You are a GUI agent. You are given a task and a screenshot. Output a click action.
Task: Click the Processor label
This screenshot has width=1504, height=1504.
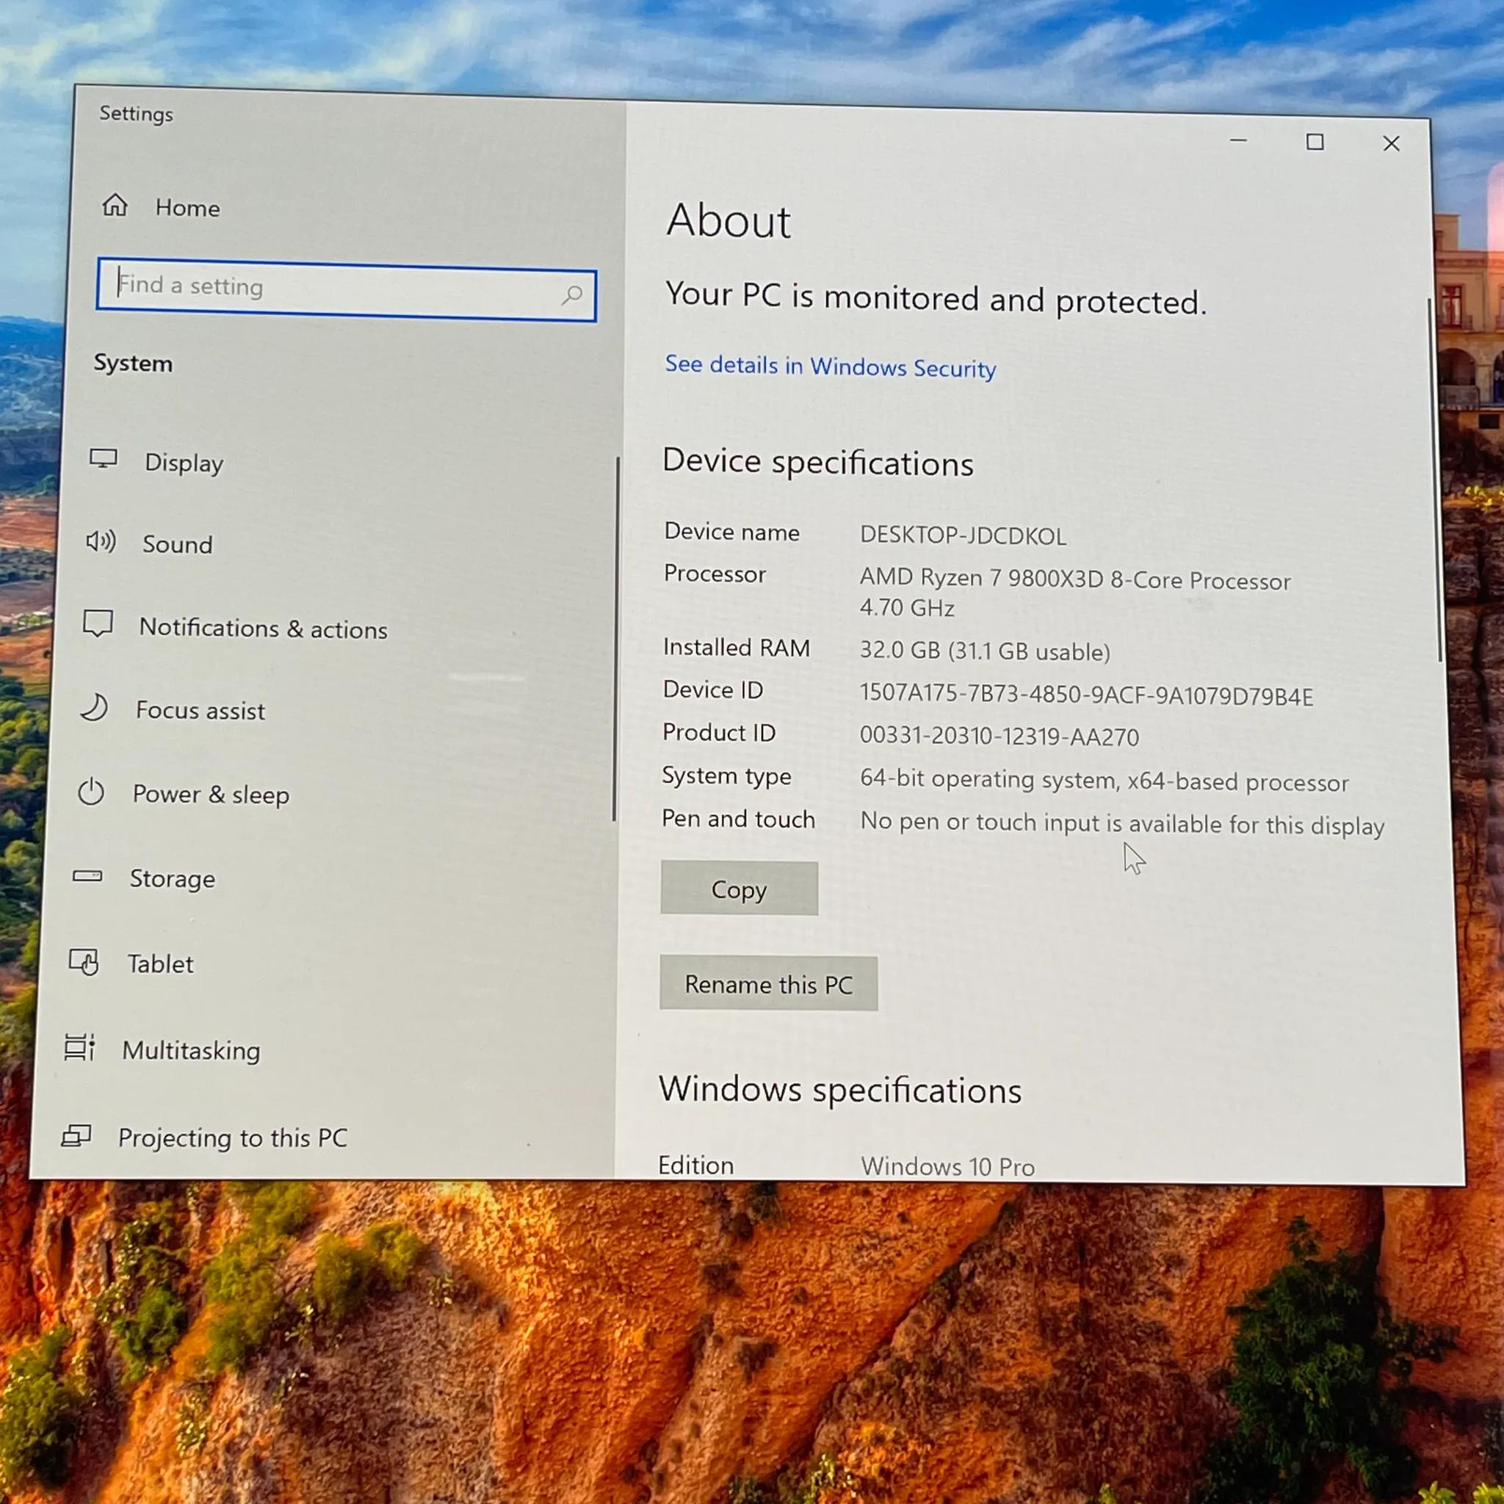tap(715, 574)
